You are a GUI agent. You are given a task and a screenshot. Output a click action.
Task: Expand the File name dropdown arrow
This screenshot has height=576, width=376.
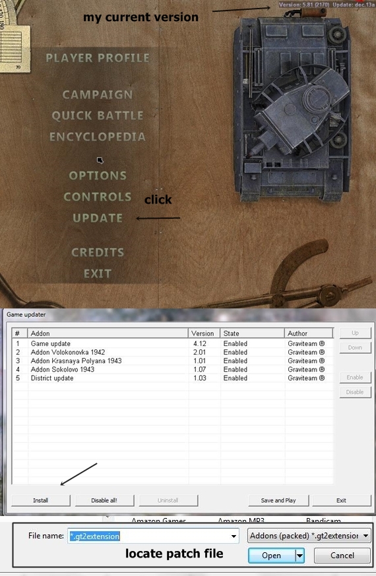click(234, 536)
